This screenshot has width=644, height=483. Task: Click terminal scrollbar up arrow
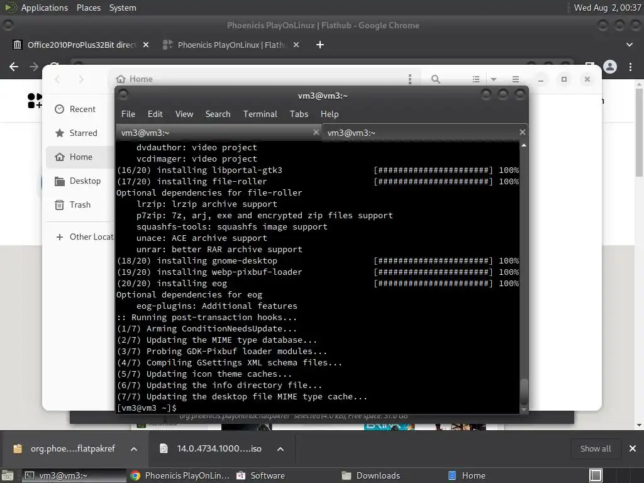524,145
